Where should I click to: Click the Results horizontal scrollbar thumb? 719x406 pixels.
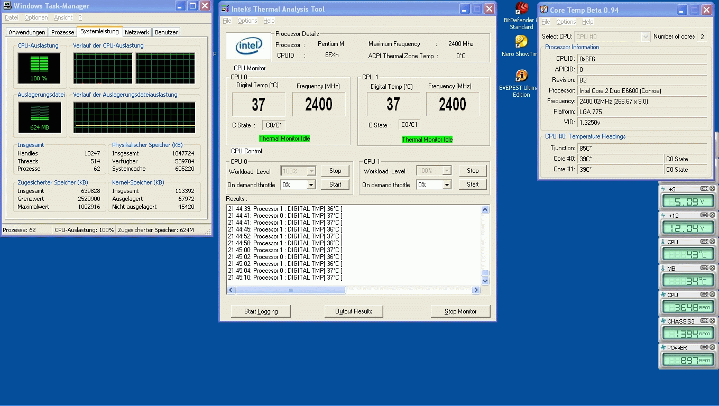pyautogui.click(x=291, y=290)
